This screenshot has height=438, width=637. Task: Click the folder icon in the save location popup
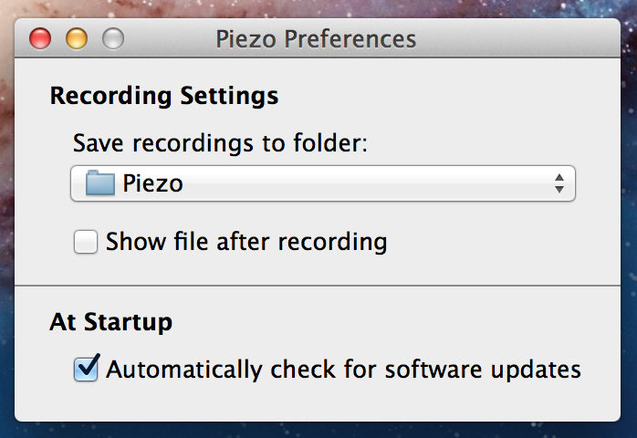tap(100, 183)
